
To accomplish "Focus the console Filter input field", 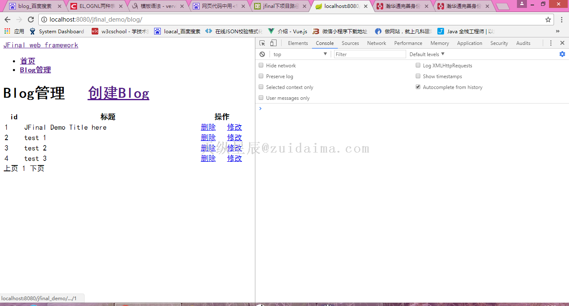I will point(370,54).
